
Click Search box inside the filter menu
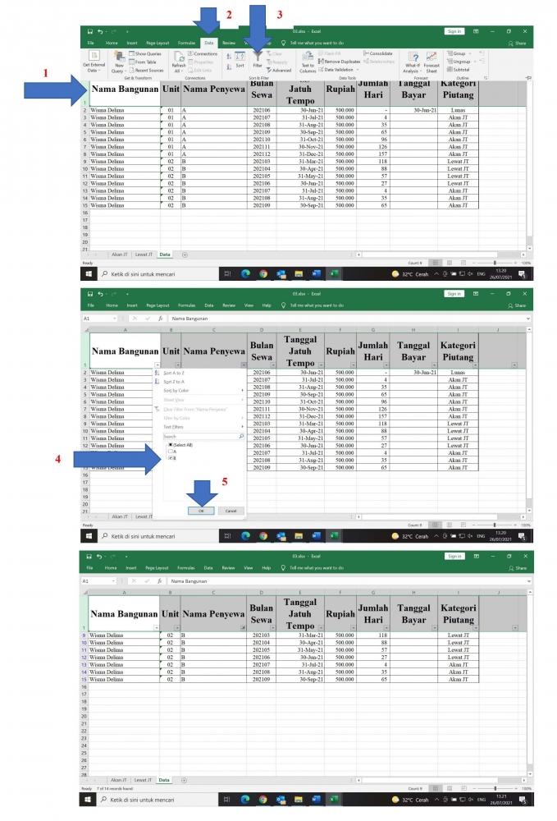pyautogui.click(x=203, y=436)
